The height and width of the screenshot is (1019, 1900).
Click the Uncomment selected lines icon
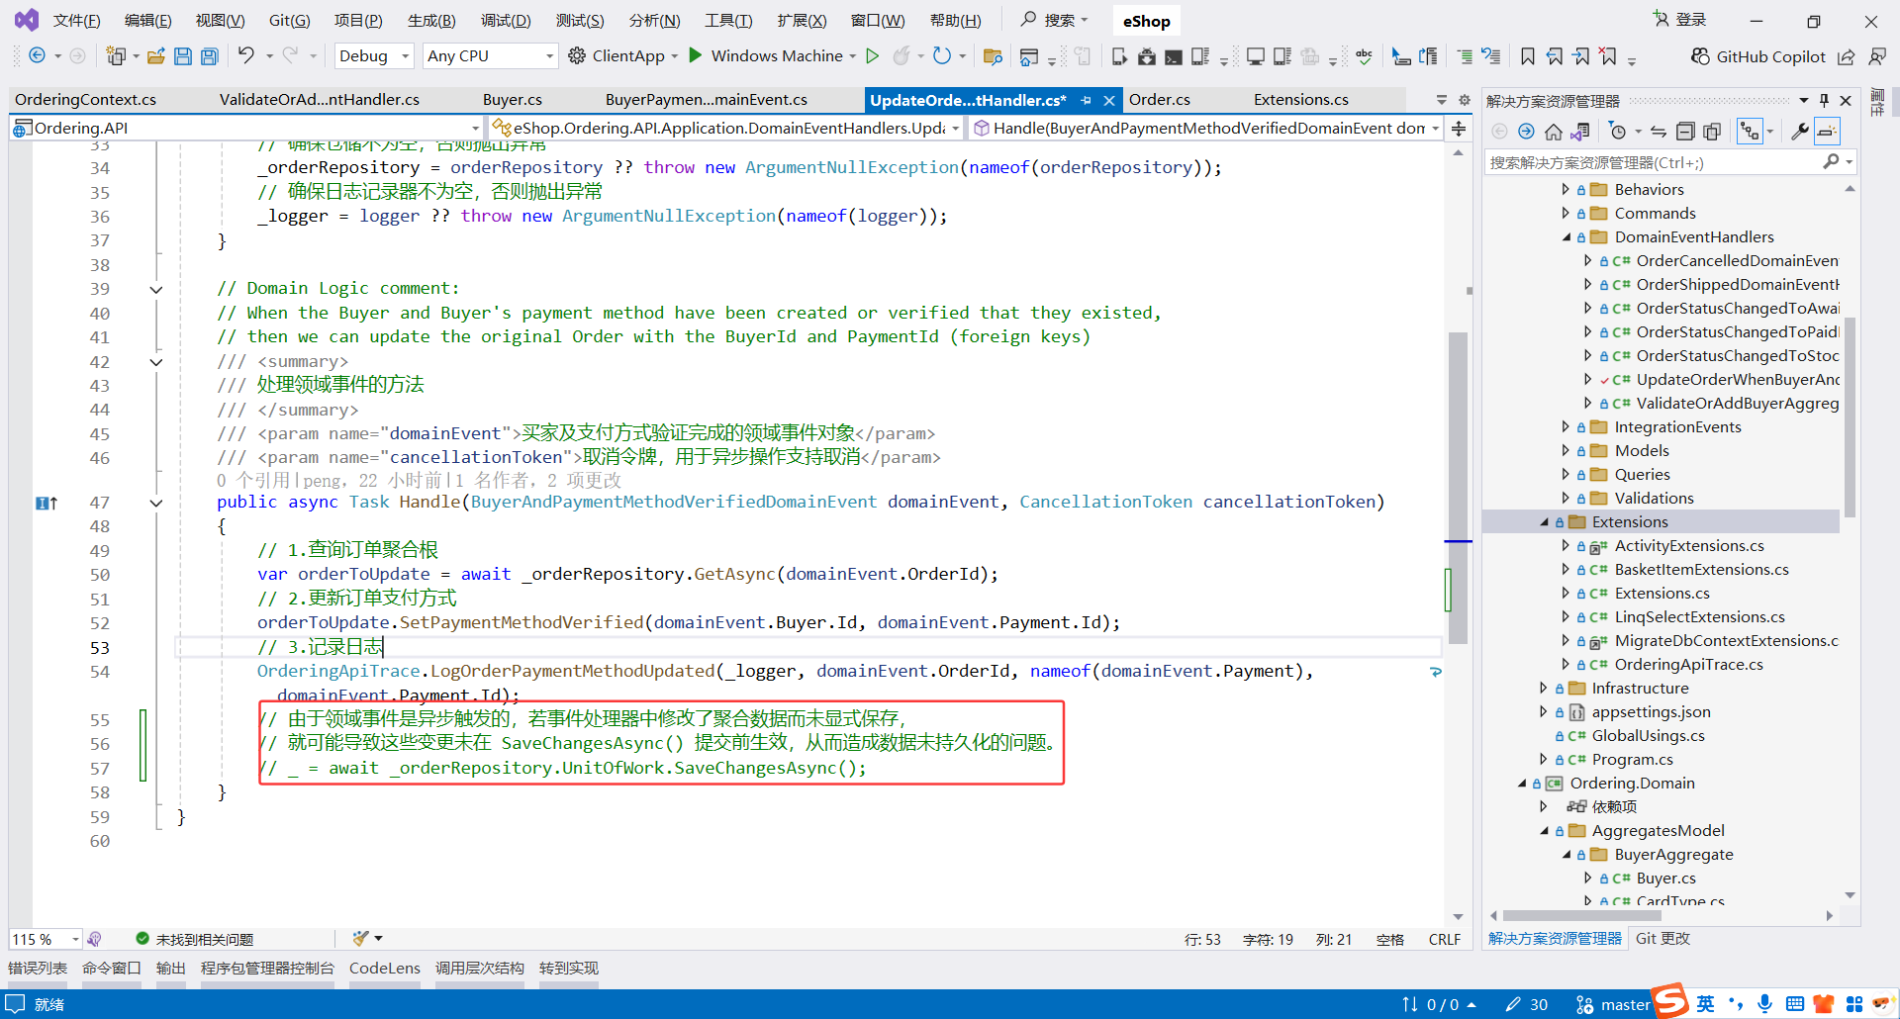tap(1491, 56)
